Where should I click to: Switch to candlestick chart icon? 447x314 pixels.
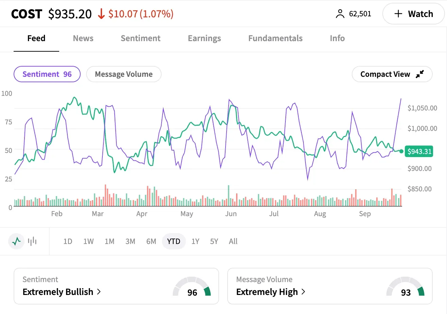click(x=33, y=241)
